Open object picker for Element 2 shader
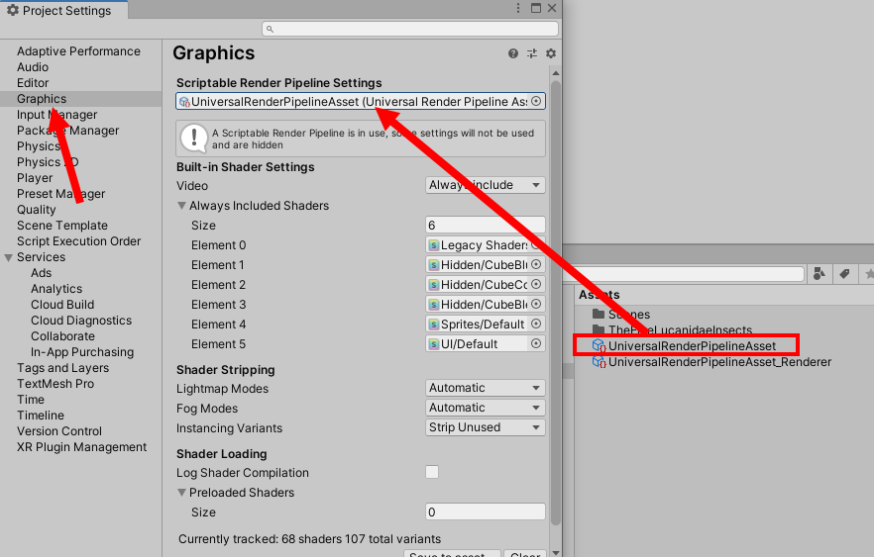Image resolution: width=874 pixels, height=557 pixels. (x=536, y=284)
